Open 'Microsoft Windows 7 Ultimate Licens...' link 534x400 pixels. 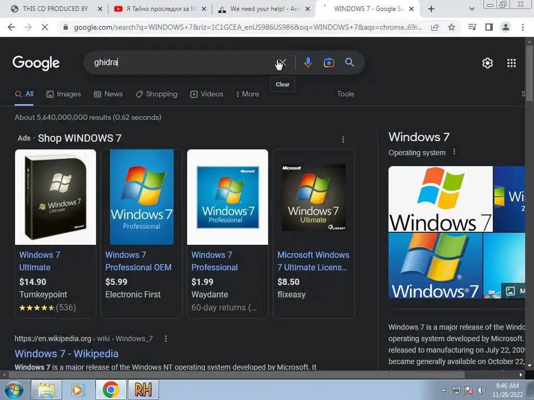click(x=313, y=261)
